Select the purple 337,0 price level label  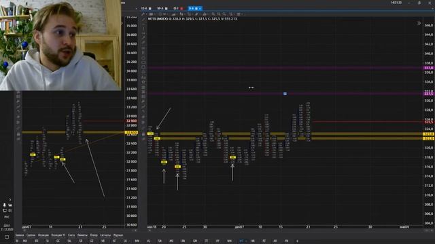(429, 68)
